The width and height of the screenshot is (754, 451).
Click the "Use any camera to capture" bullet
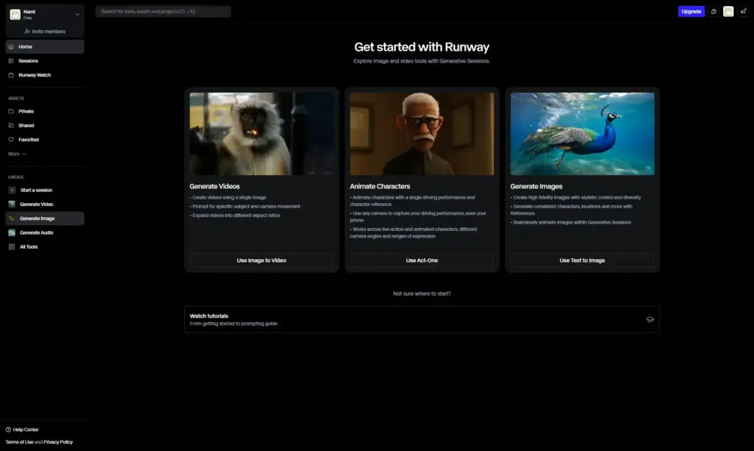(418, 216)
